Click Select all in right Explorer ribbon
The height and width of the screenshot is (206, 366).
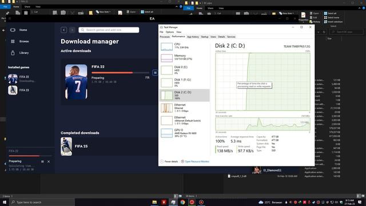point(330,13)
